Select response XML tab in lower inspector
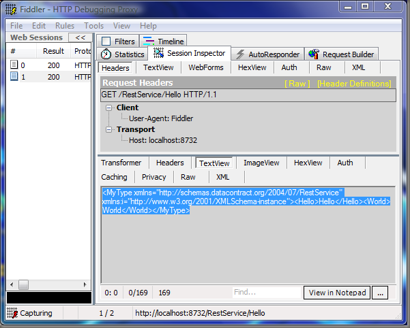Image resolution: width=410 pixels, height=328 pixels. click(x=222, y=177)
